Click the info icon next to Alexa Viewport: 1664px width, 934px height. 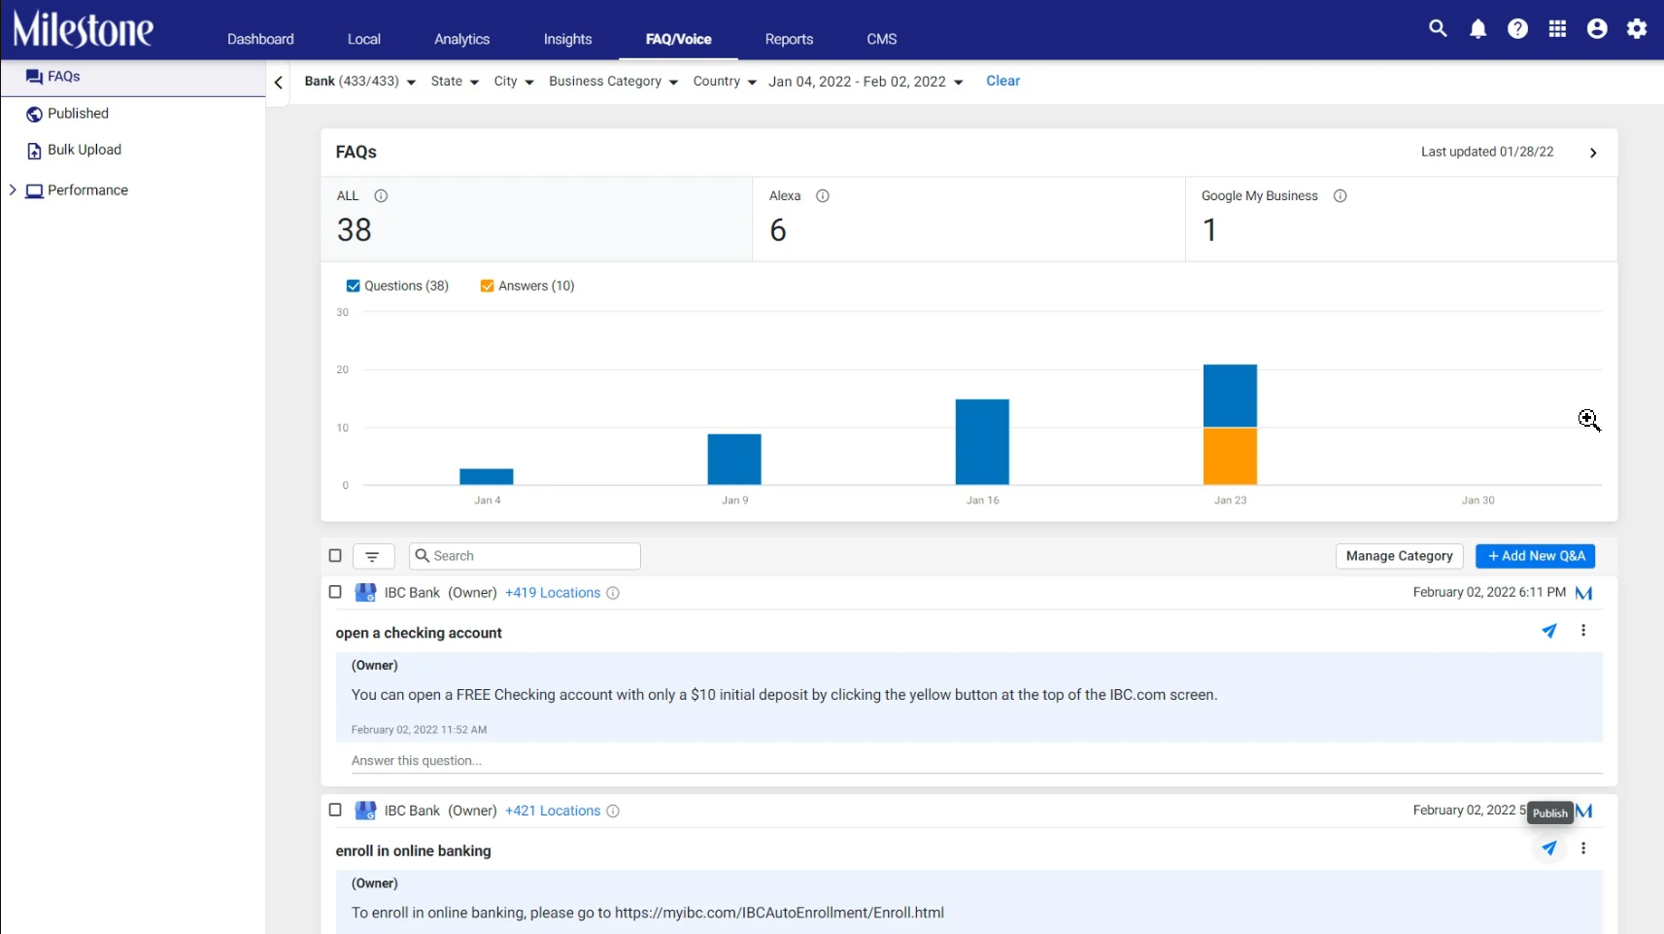pos(823,195)
